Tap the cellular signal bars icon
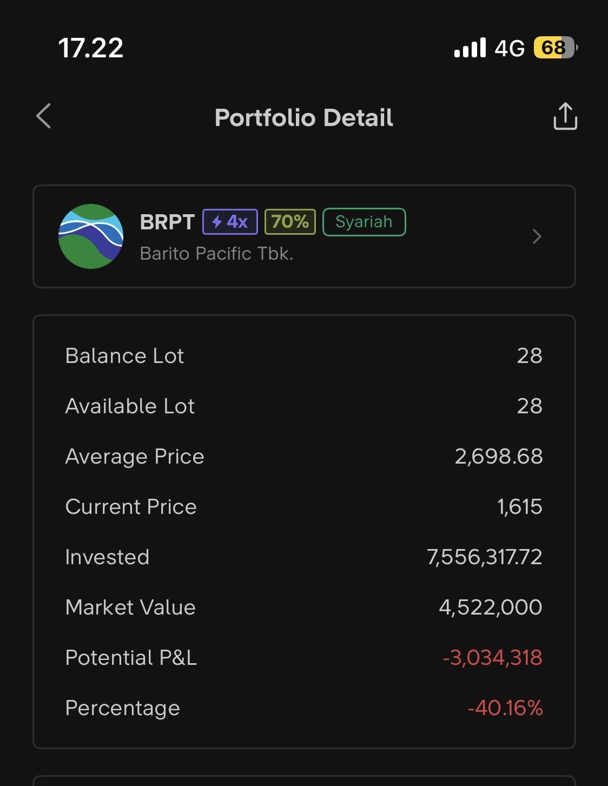The width and height of the screenshot is (608, 786). [470, 48]
